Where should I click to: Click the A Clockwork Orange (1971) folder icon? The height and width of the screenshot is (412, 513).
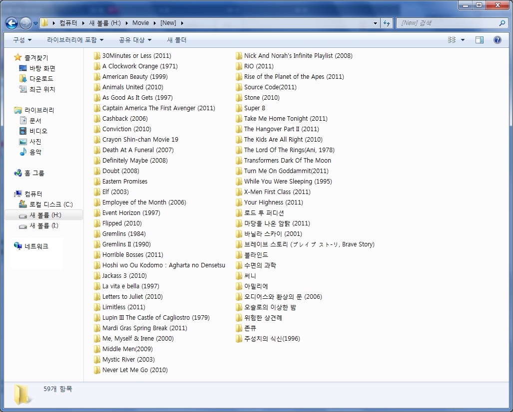pyautogui.click(x=97, y=66)
